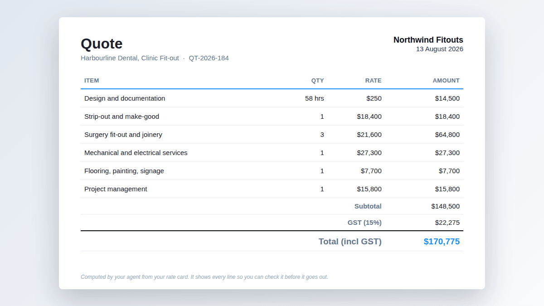Click the GST (15%) label
544x306 pixels.
point(364,223)
